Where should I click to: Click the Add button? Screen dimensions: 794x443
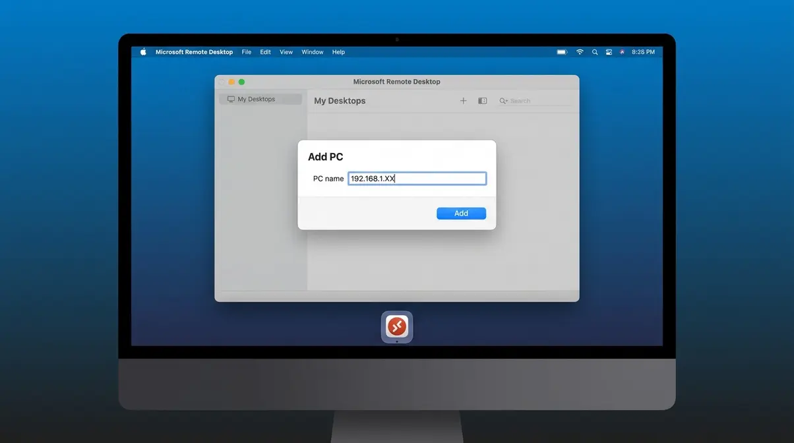point(461,213)
